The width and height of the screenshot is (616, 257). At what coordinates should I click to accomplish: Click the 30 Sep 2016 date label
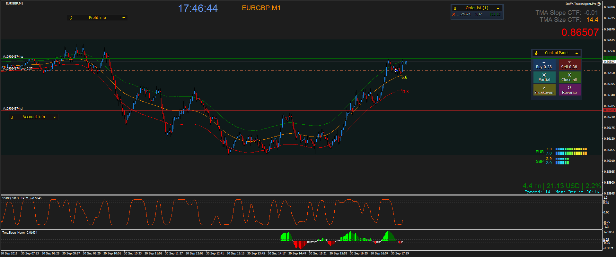click(x=9, y=253)
